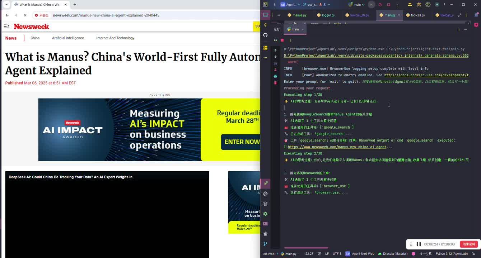
Task: Open the Python Packages layers icon
Action: pos(265,204)
